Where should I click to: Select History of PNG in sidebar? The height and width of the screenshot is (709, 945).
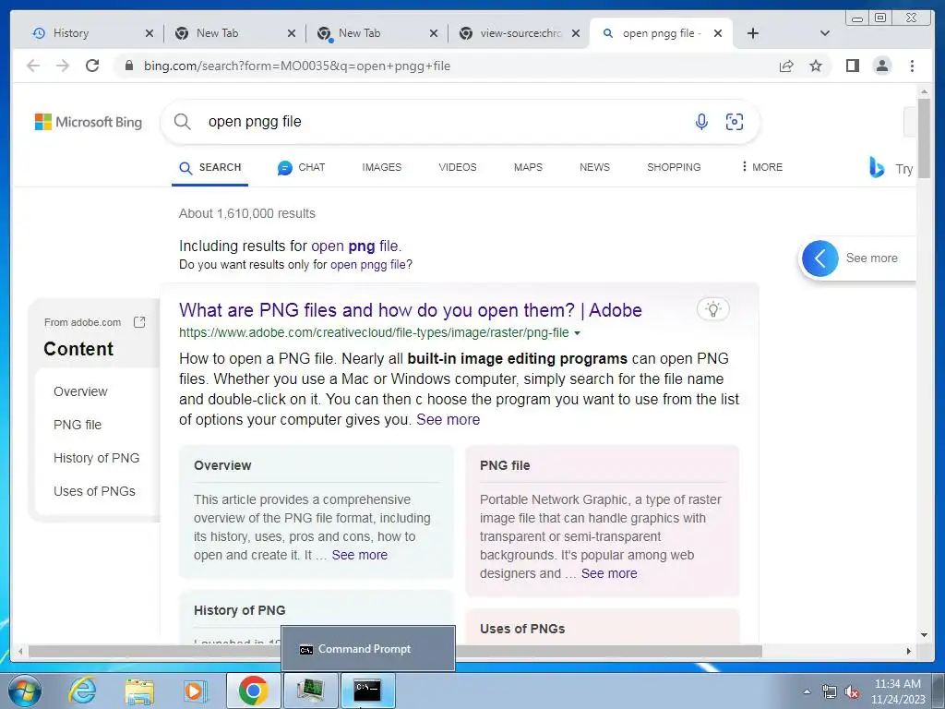point(96,458)
